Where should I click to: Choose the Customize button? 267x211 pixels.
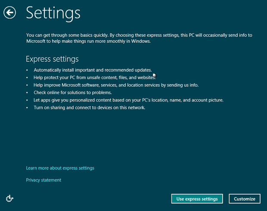[245, 199]
